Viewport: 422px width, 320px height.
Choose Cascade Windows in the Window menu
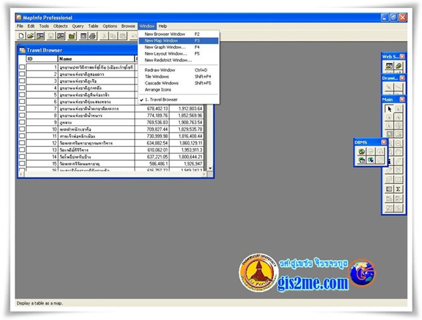[x=179, y=83]
